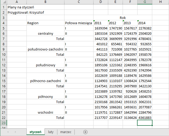Select row 4 header
Viewport: 169px width, 136px height.
[x=3, y=23]
